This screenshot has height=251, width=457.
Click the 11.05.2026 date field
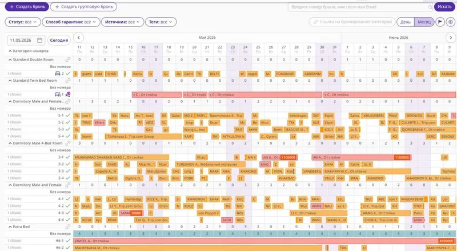click(x=26, y=40)
